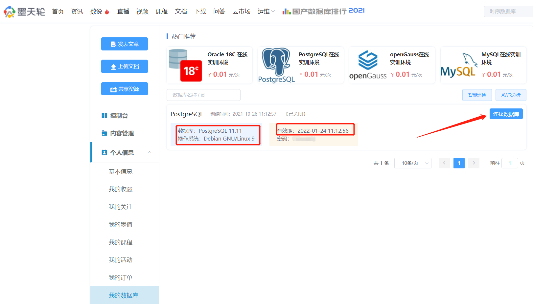Open 首页 in the top navigation

58,11
